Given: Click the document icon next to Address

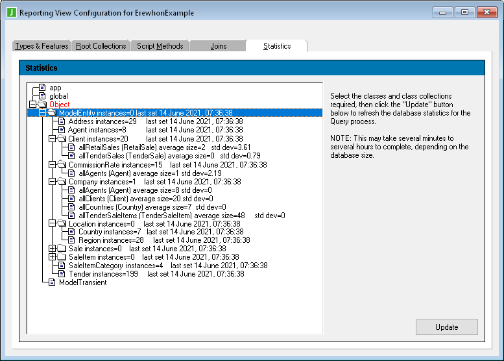Looking at the screenshot, I should click(61, 121).
